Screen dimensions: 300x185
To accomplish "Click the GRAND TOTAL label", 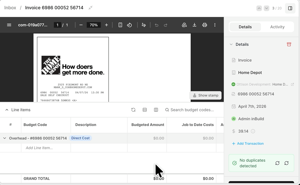I will pyautogui.click(x=37, y=179).
